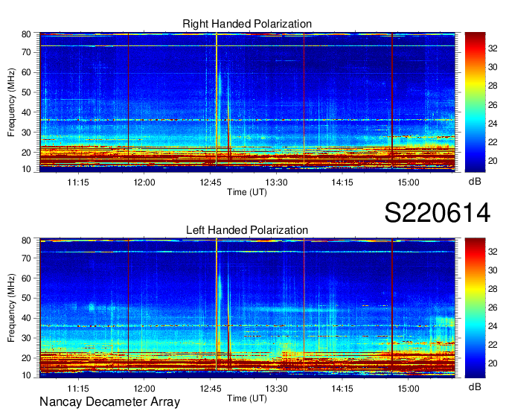Image resolution: width=506 pixels, height=411 pixels.
Task: Click the 20 dB label on Right Handed color bar
Action: point(493,161)
